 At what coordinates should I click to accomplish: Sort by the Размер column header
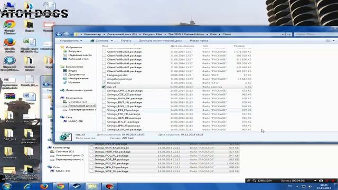[239, 46]
